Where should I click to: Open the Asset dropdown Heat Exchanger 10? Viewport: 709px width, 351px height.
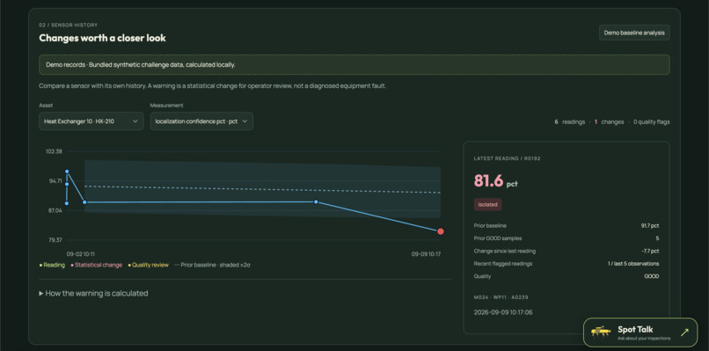click(91, 121)
